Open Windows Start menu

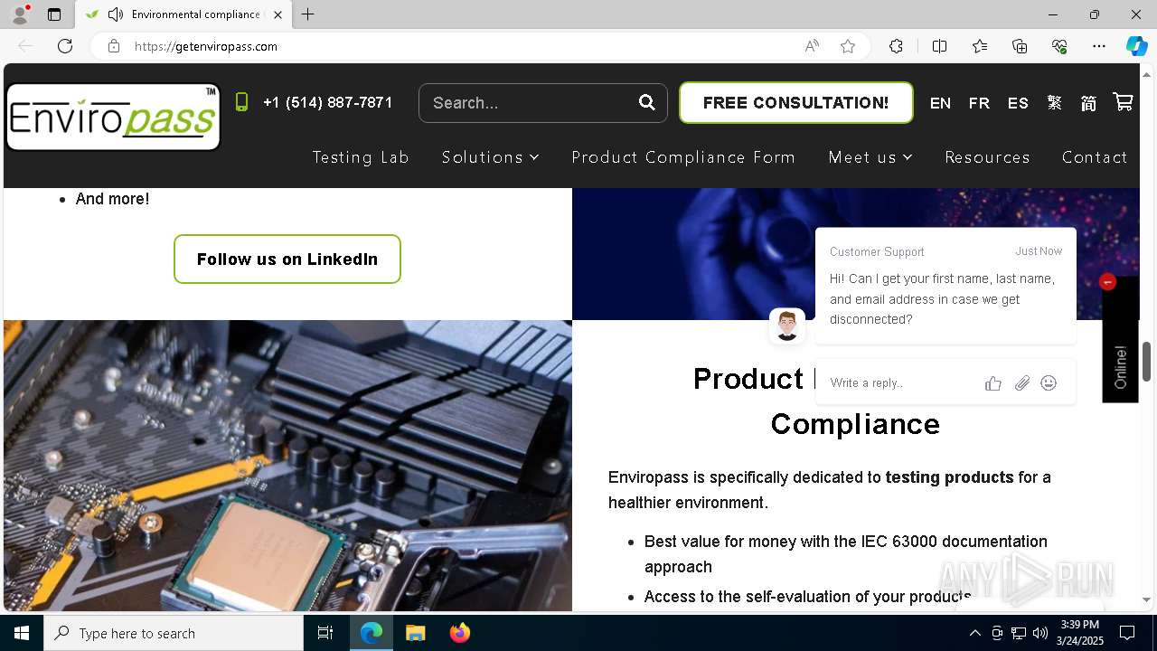[x=22, y=633]
